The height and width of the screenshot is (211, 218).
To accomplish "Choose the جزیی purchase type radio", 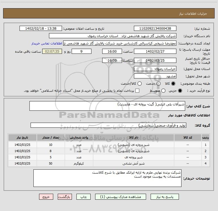I will pos(180,91).
